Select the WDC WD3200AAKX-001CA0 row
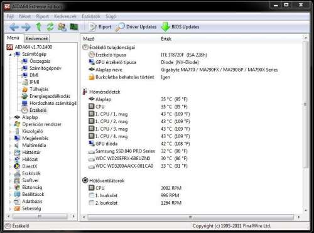The width and height of the screenshot is (314, 233). (x=138, y=166)
